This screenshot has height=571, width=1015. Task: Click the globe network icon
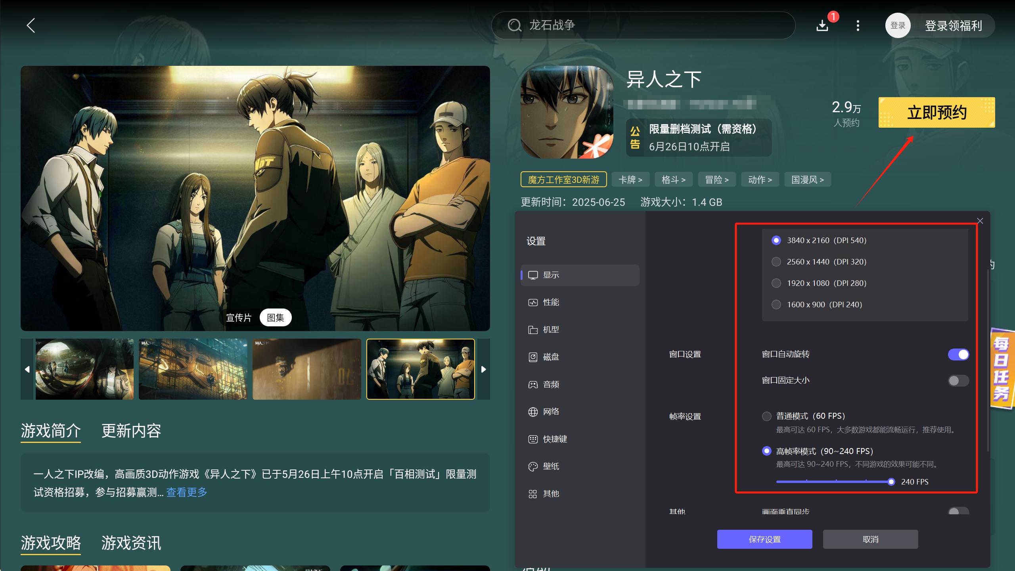click(x=533, y=412)
